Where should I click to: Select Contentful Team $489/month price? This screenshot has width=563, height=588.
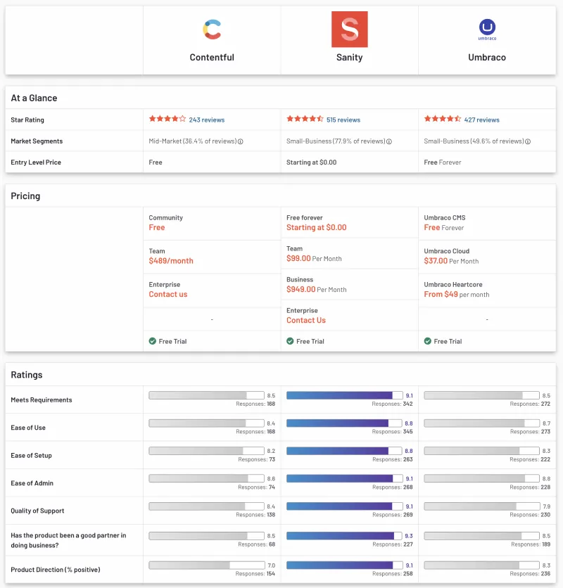(x=171, y=261)
